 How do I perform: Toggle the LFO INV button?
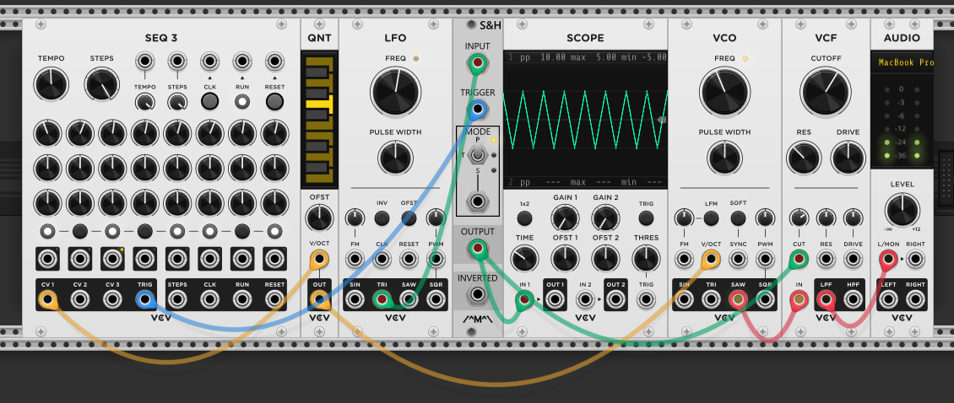(x=382, y=218)
